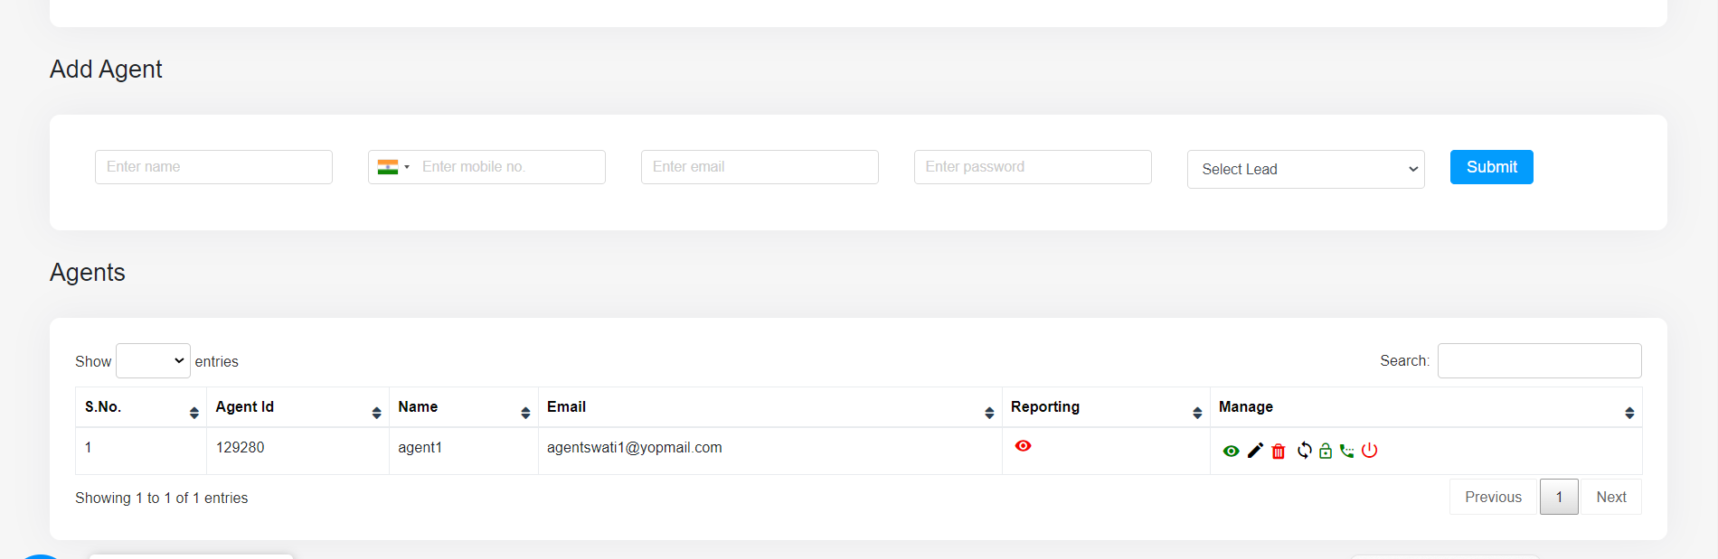Submit the Add Agent form
This screenshot has width=1718, height=559.
pyautogui.click(x=1491, y=167)
